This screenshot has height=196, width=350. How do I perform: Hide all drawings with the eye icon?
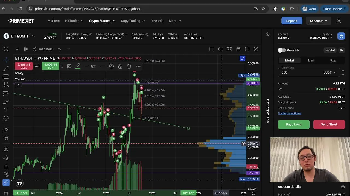6,174
